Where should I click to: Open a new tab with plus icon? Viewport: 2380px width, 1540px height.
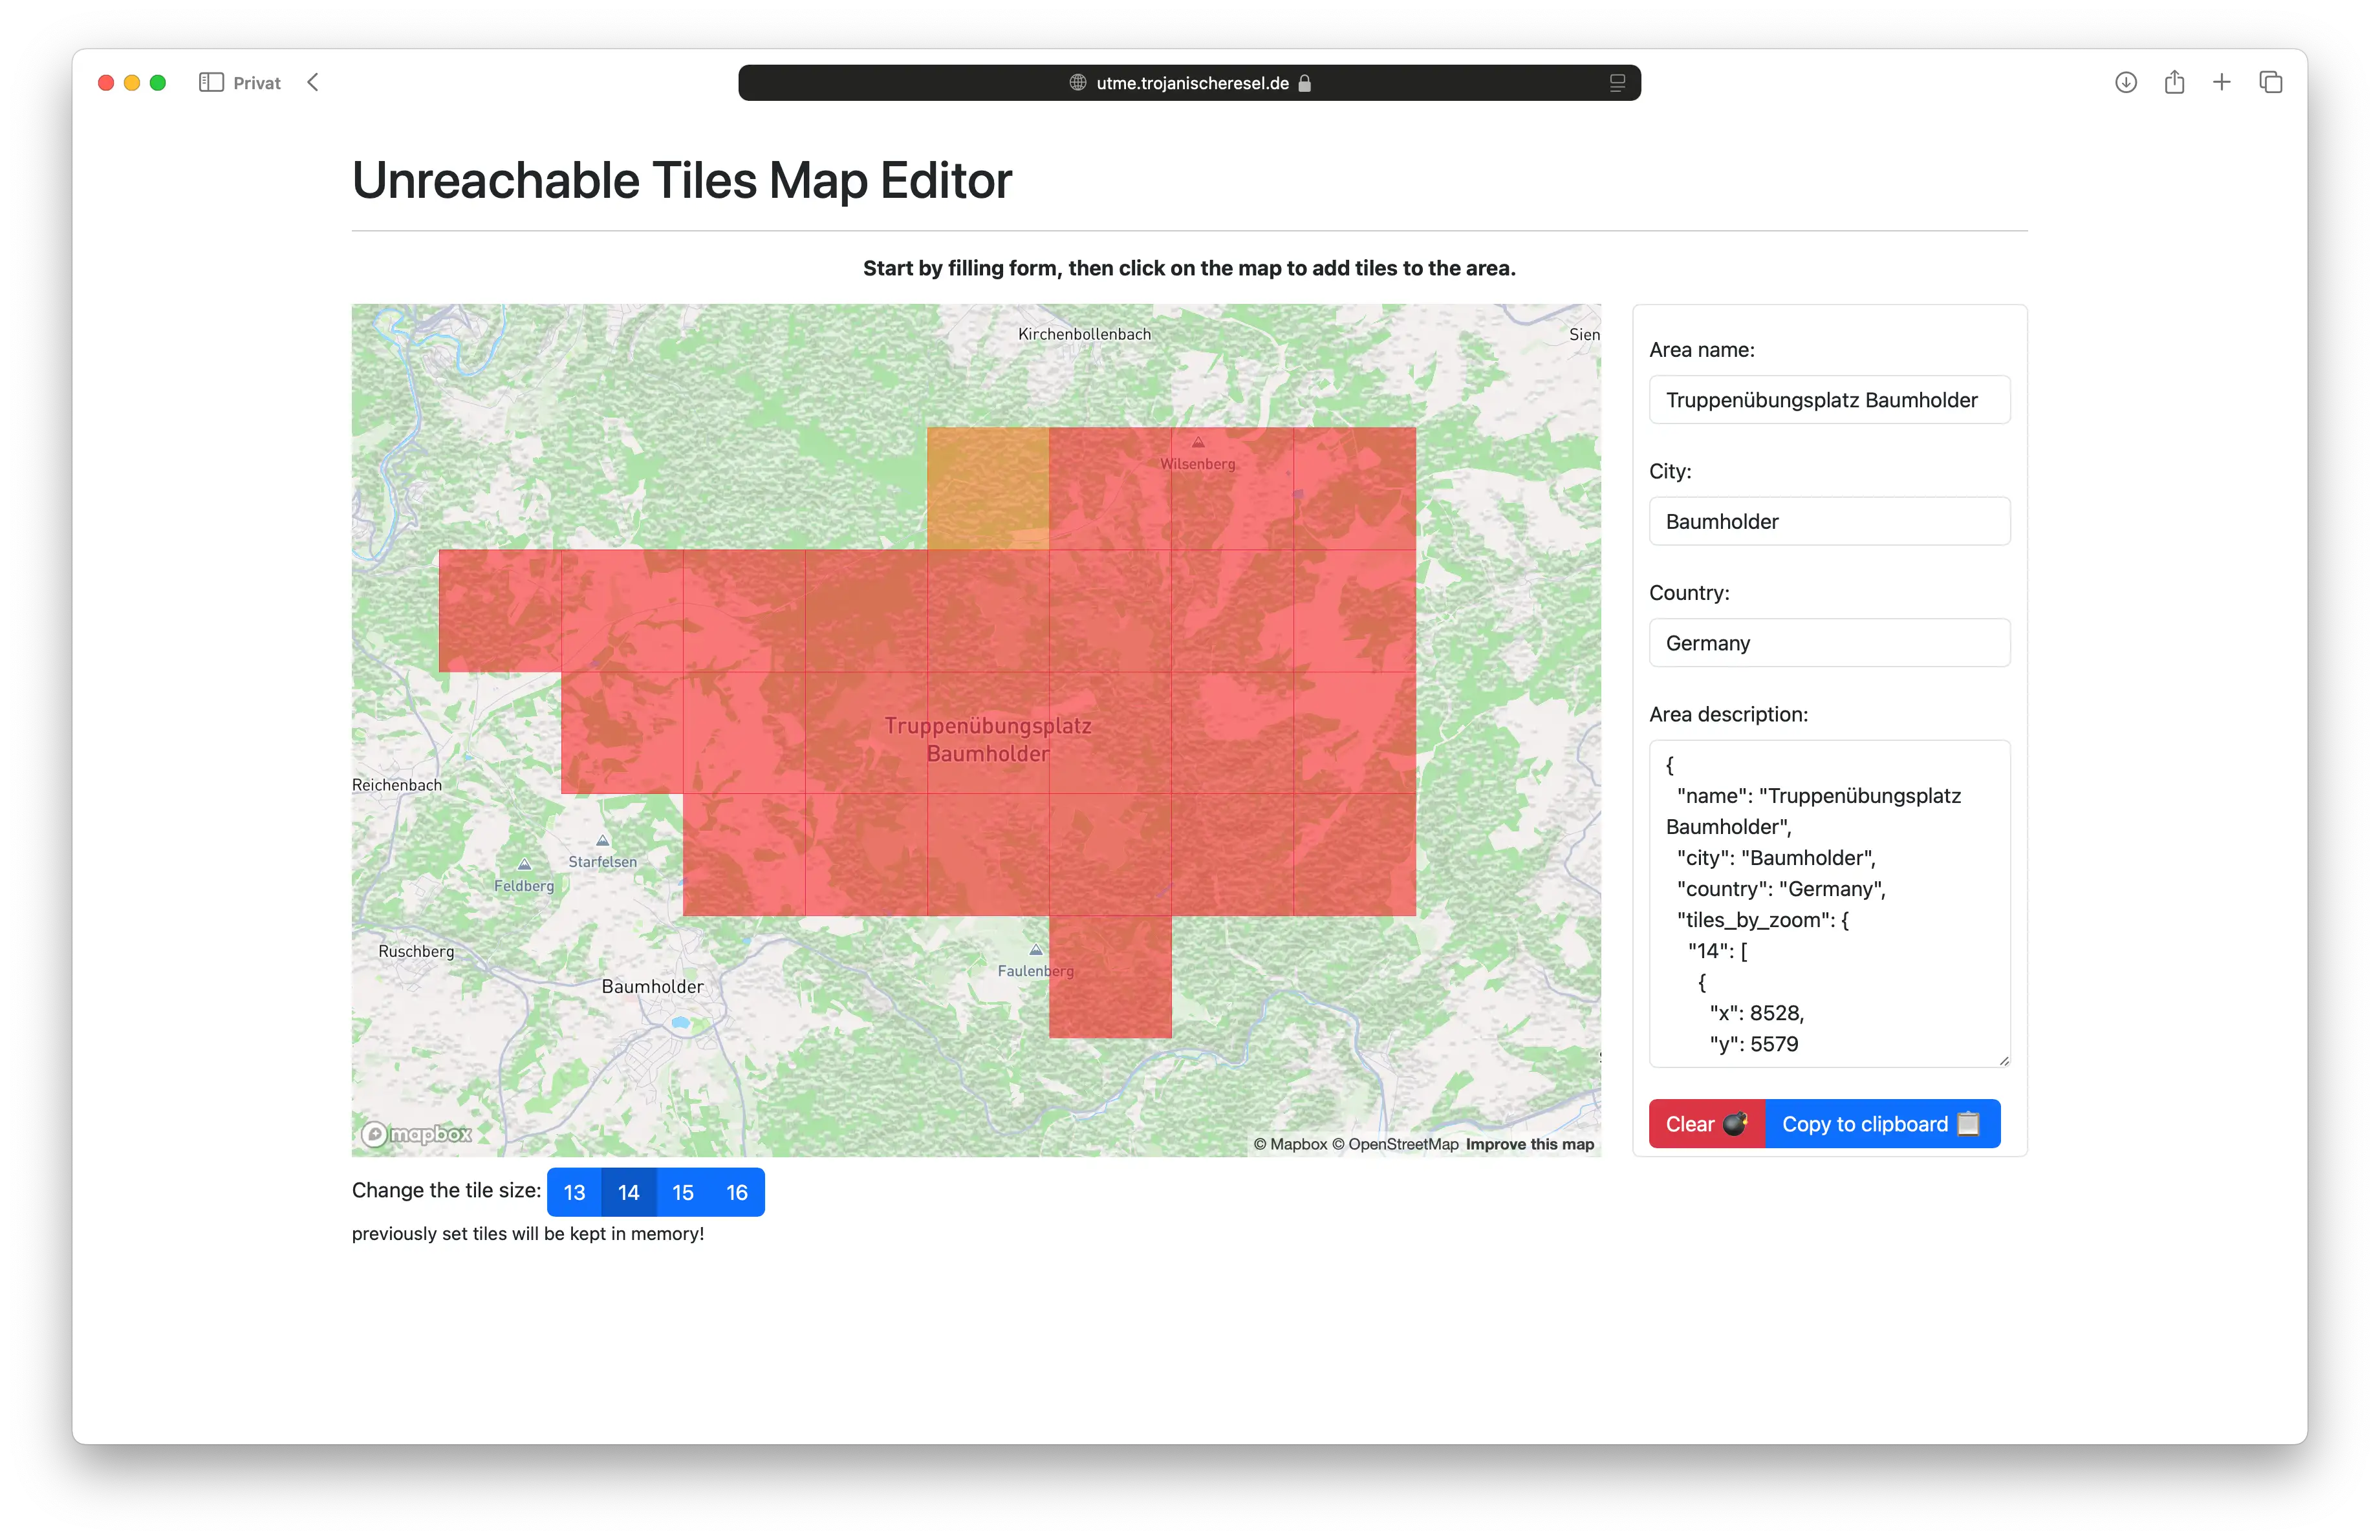(x=2222, y=82)
